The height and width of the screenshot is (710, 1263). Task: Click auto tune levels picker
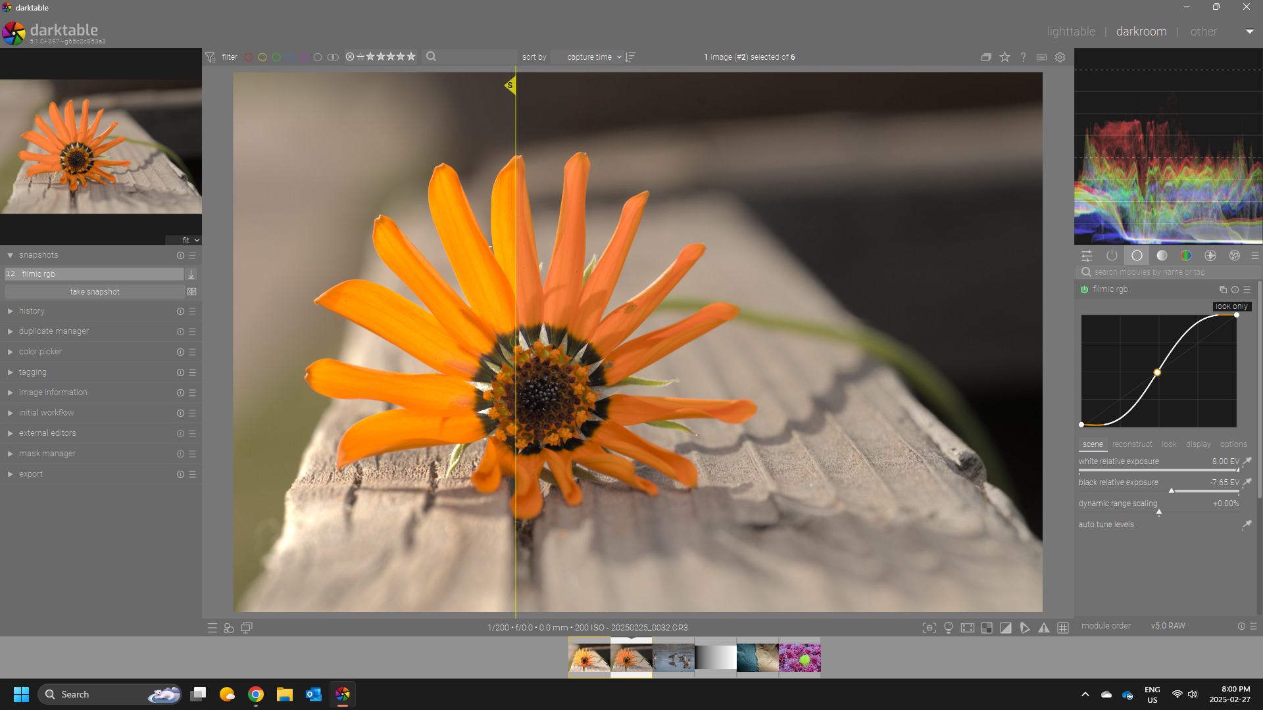pyautogui.click(x=1247, y=525)
